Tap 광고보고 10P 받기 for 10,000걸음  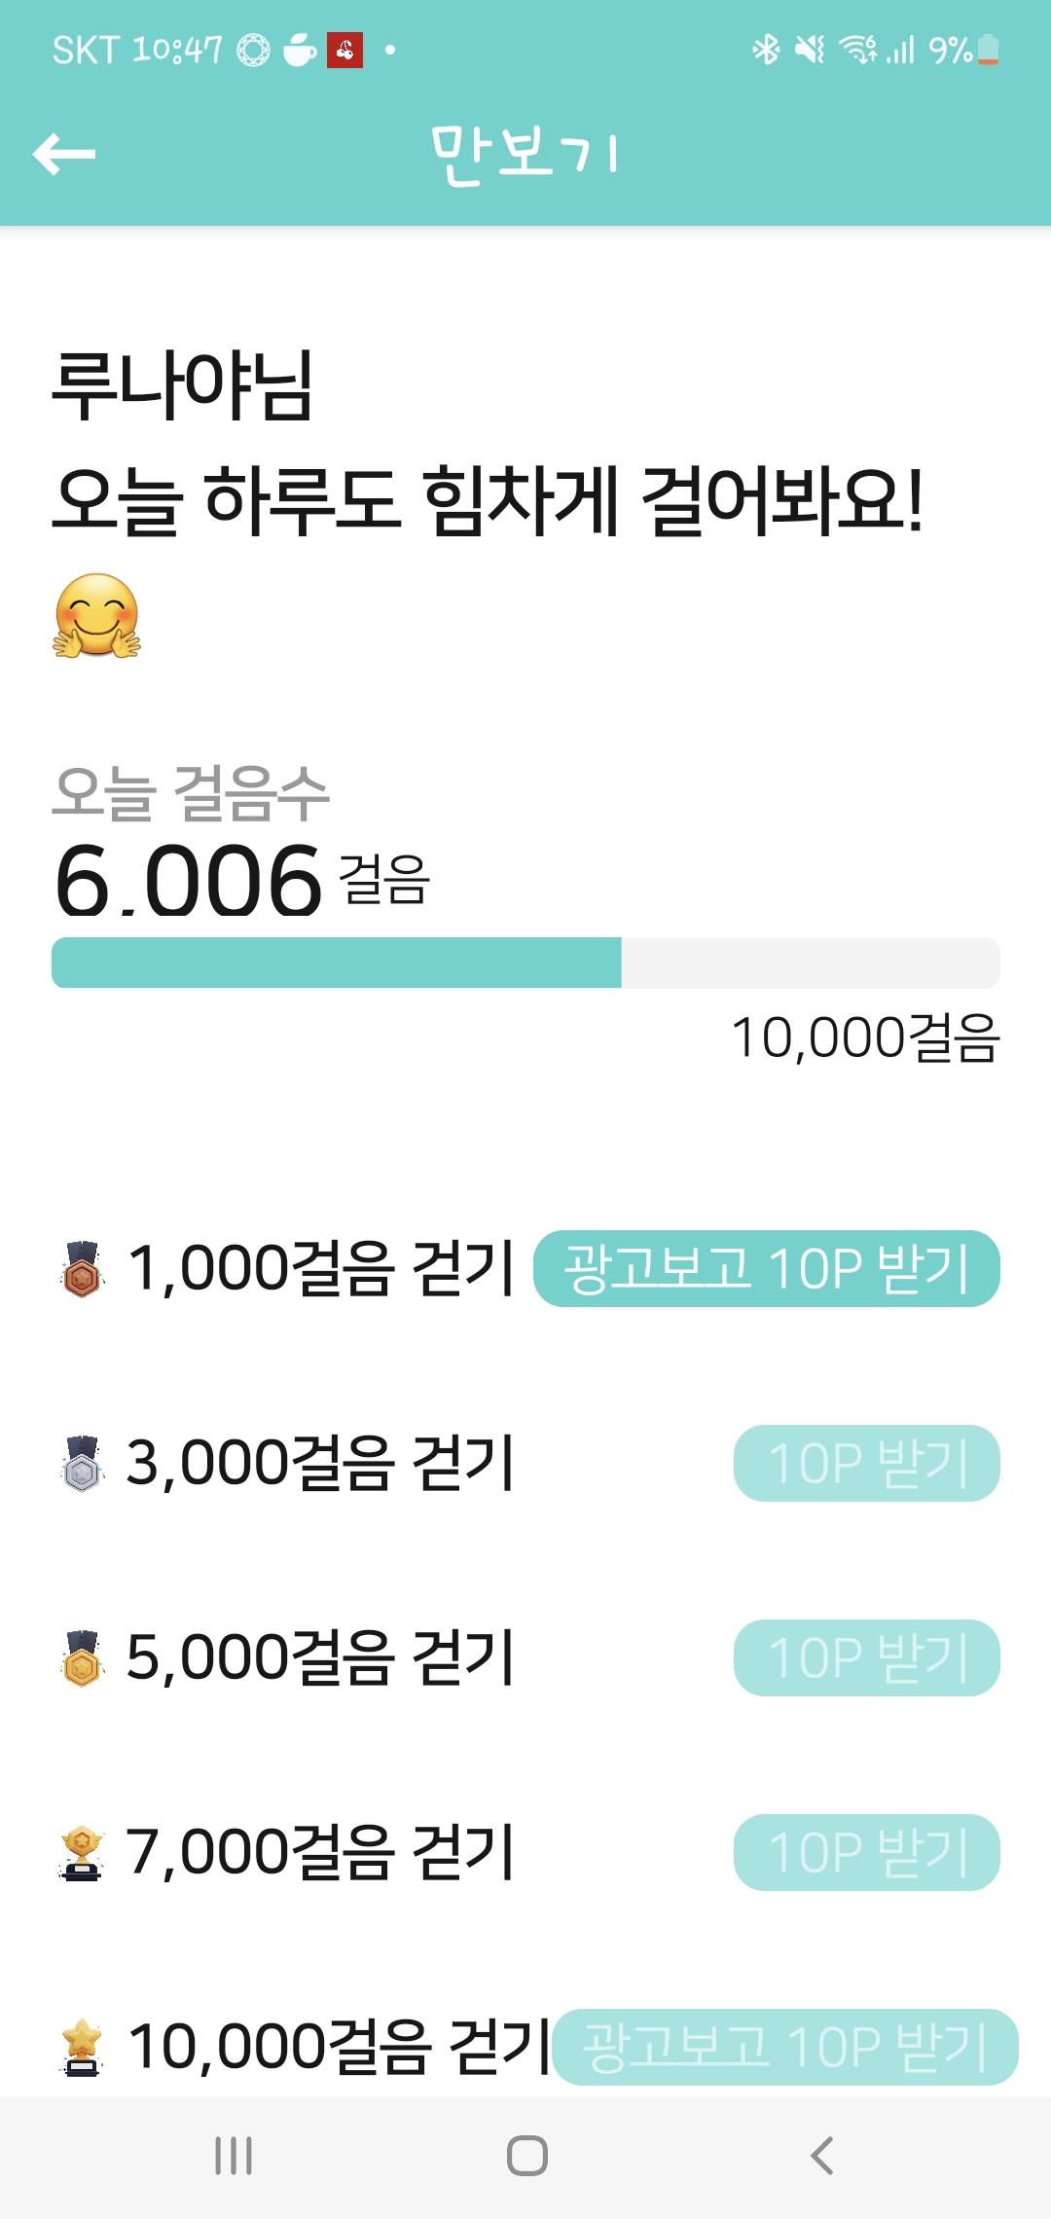click(x=784, y=2047)
